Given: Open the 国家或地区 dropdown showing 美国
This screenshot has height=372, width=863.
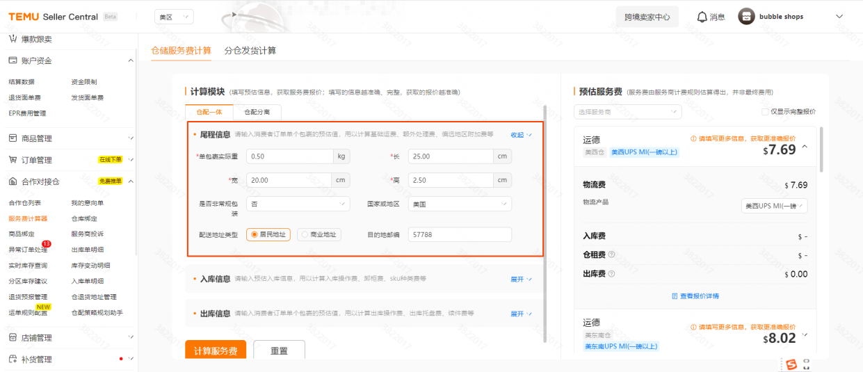Looking at the screenshot, I should point(459,204).
